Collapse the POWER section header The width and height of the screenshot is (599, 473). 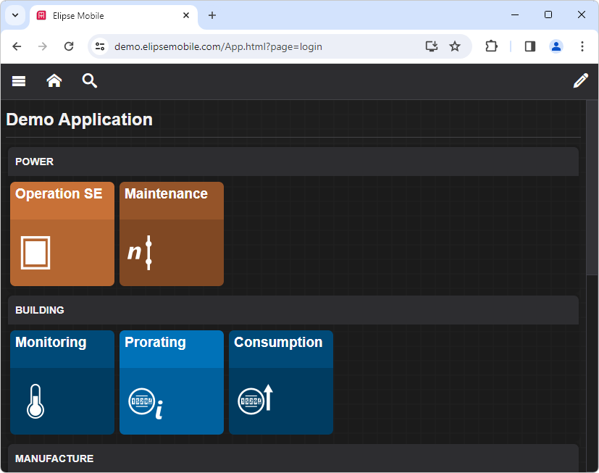(x=293, y=162)
